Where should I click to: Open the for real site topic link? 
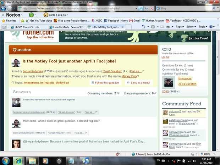tap(47, 83)
